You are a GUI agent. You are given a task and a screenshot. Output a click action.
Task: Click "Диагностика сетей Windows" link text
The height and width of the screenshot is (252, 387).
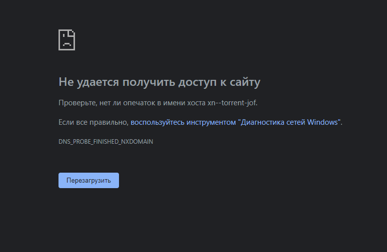pyautogui.click(x=290, y=122)
